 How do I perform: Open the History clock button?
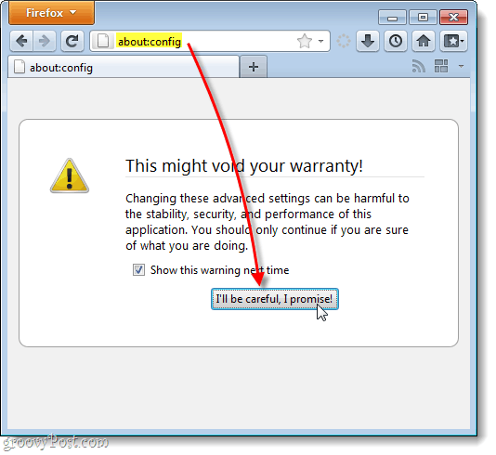point(396,41)
